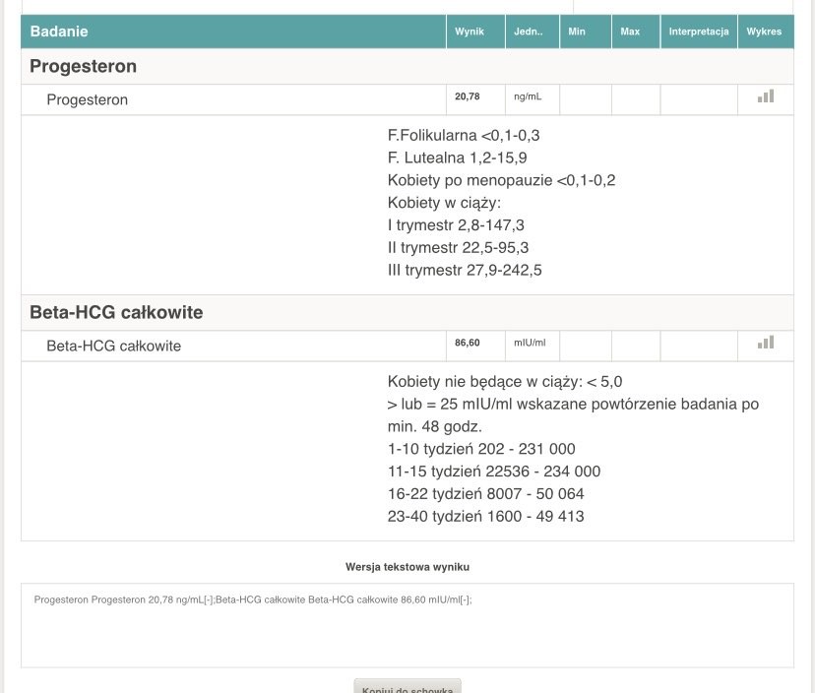Click the Beta-HCG result value 86,60

pos(468,344)
